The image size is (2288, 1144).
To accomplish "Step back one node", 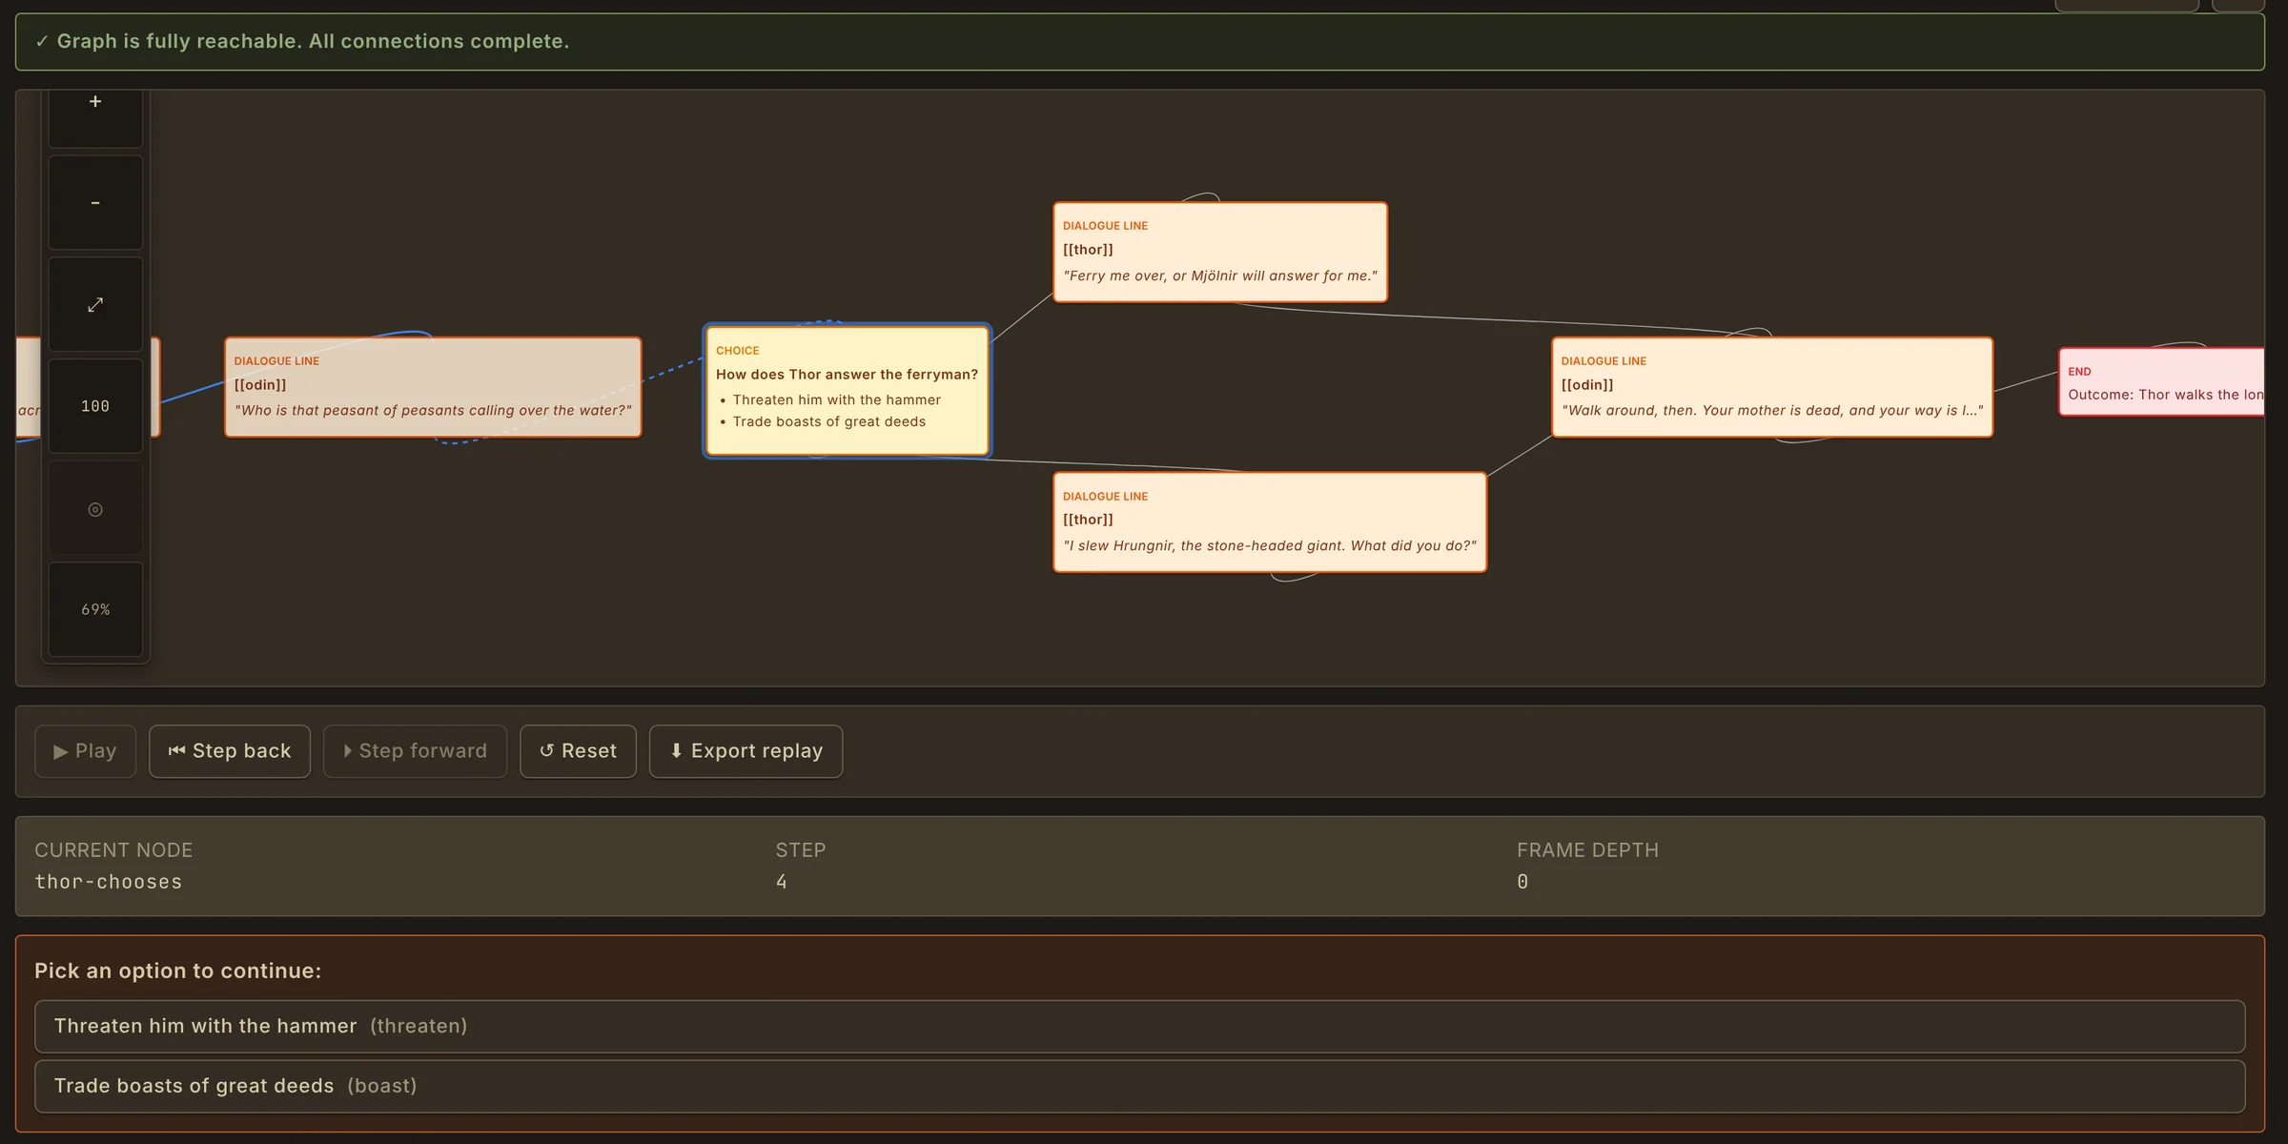I will [x=230, y=751].
